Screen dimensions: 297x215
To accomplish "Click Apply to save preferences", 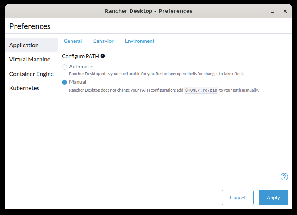I will coord(273,198).
